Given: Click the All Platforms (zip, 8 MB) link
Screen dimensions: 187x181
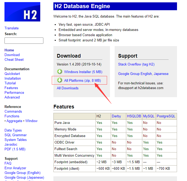Looking at the screenshot, I should (x=83, y=80).
